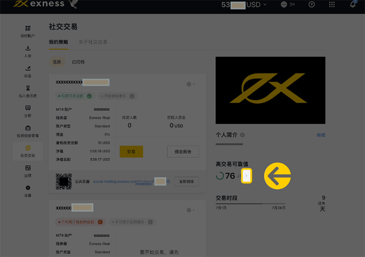Viewport: 365px width, 257px height.
Task: Go to 分析 analytics in sidebar
Action: 28,111
